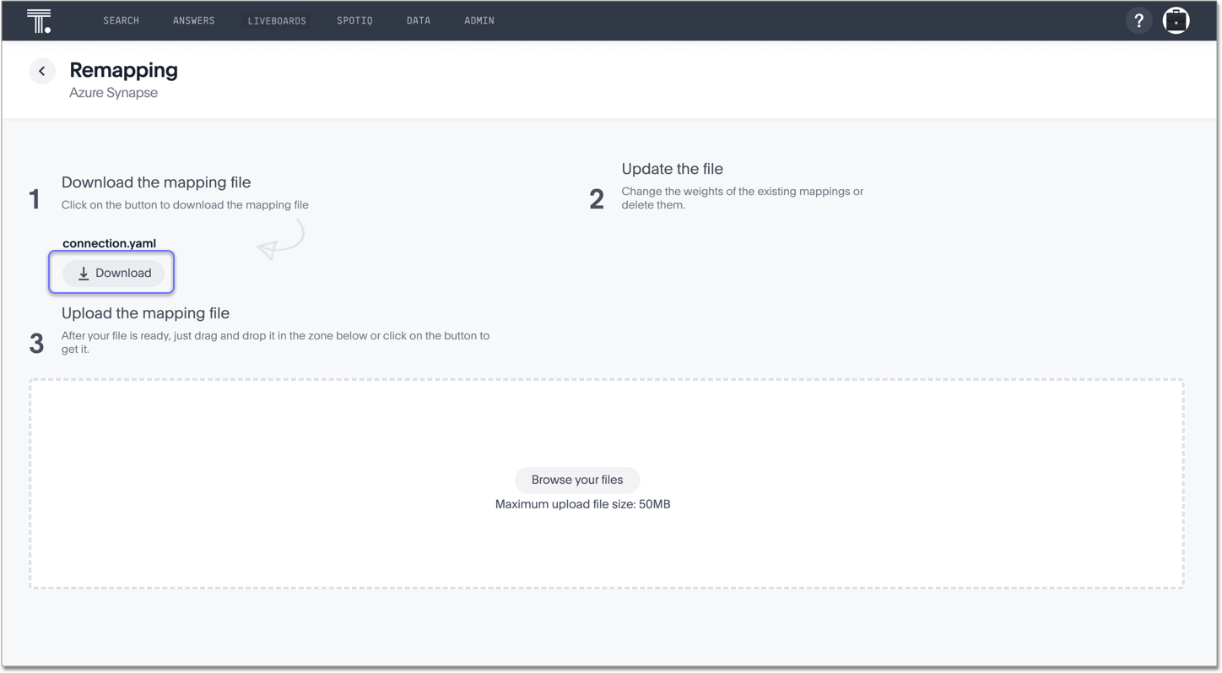Click the Upload the mapping file heading
The image size is (1222, 673).
pos(145,313)
